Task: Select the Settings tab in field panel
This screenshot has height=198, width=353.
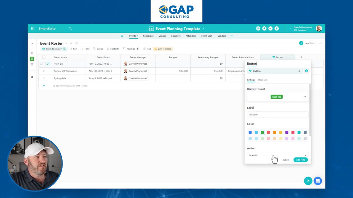Action: point(251,80)
